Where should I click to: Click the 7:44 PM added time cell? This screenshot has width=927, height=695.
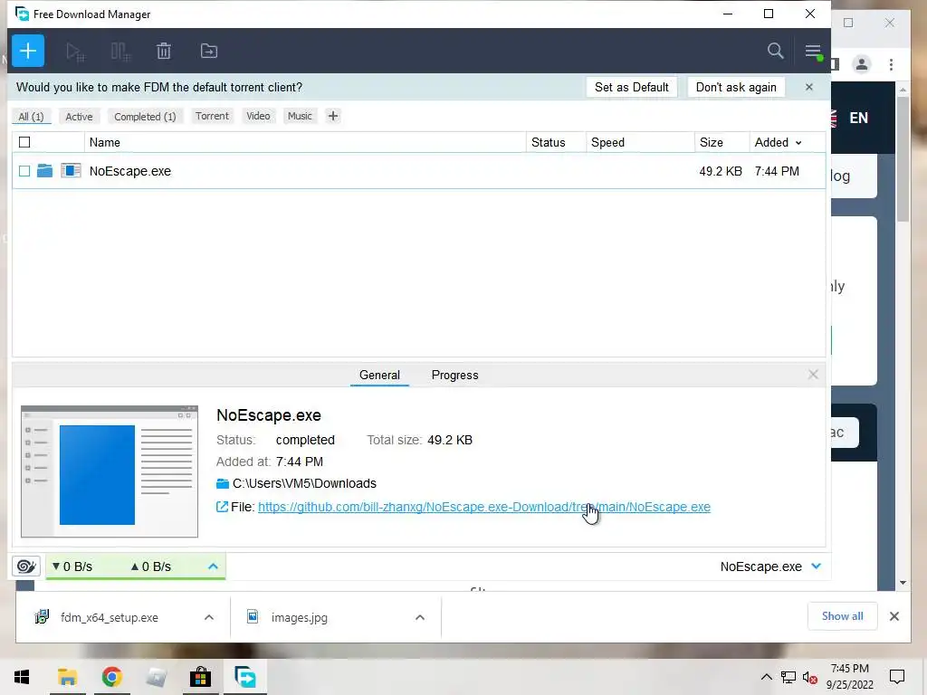click(x=777, y=171)
